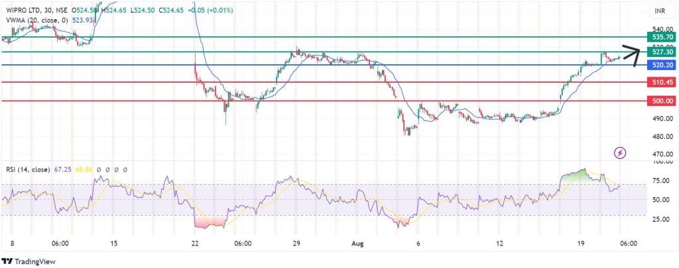The image size is (679, 268).
Task: Click the 500.00 red price label
Action: [661, 101]
